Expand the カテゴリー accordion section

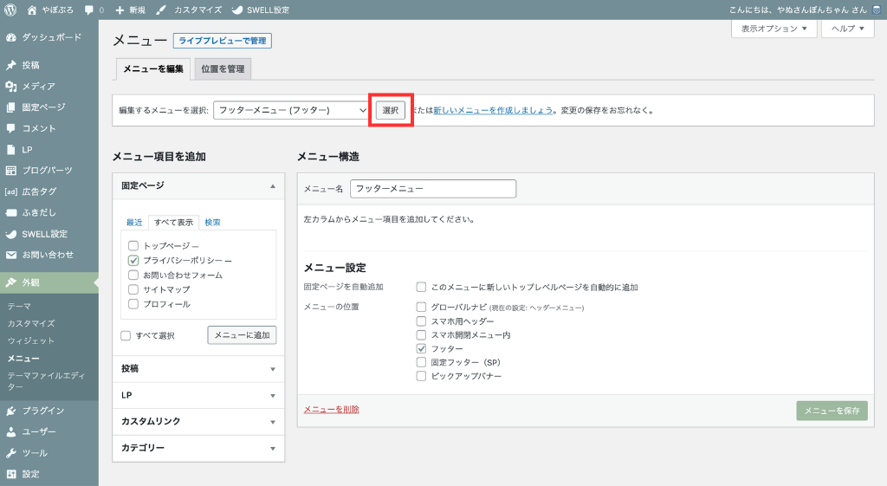[198, 448]
